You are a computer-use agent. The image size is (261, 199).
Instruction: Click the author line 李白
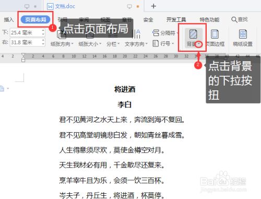pyautogui.click(x=125, y=104)
